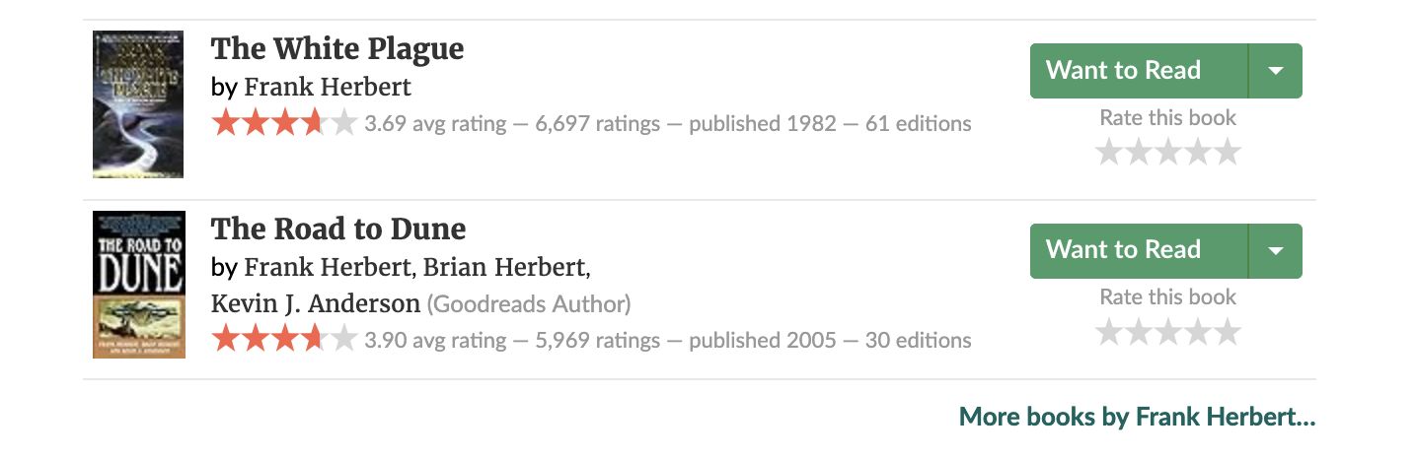Open shelf dropdown for The Road to Dune
The width and height of the screenshot is (1417, 459).
(x=1275, y=251)
